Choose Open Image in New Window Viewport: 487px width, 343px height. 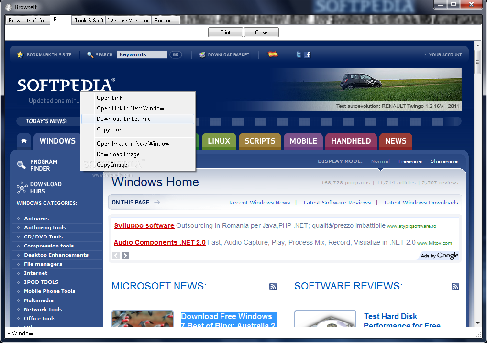point(138,144)
